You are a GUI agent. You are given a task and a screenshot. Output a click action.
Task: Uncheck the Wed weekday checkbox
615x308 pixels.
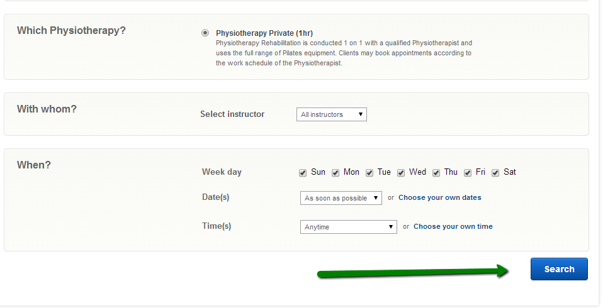point(401,173)
